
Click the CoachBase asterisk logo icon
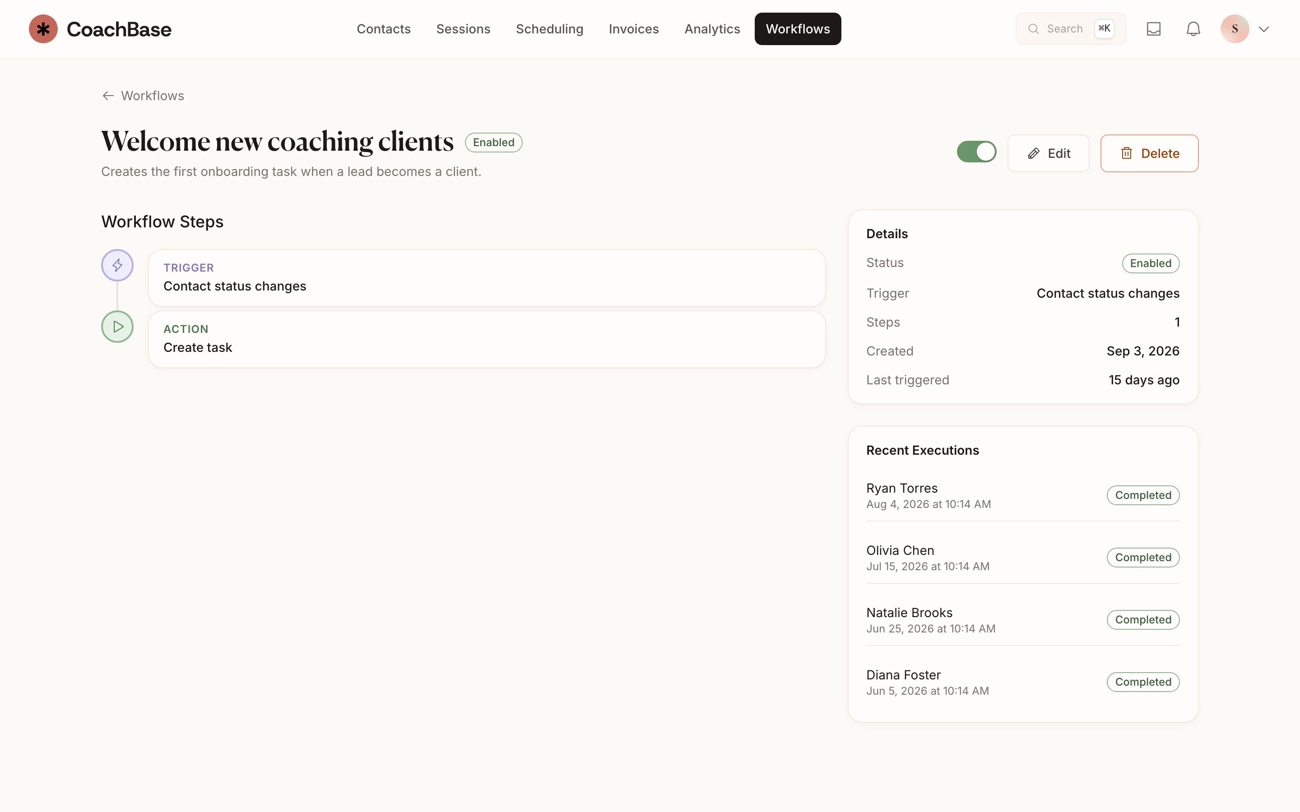(x=43, y=29)
